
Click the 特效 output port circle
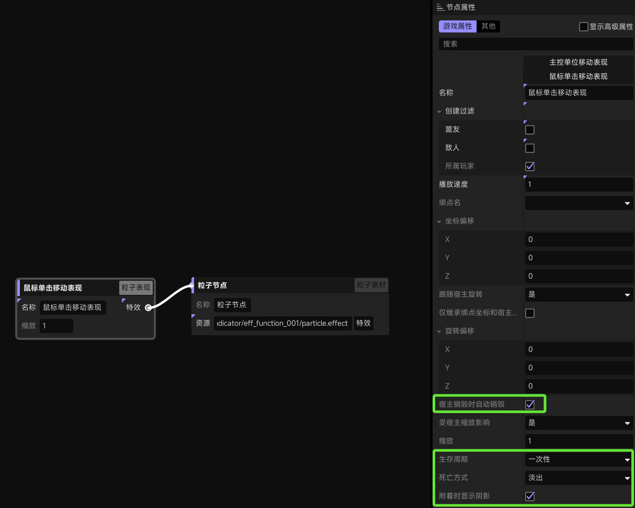pos(148,307)
